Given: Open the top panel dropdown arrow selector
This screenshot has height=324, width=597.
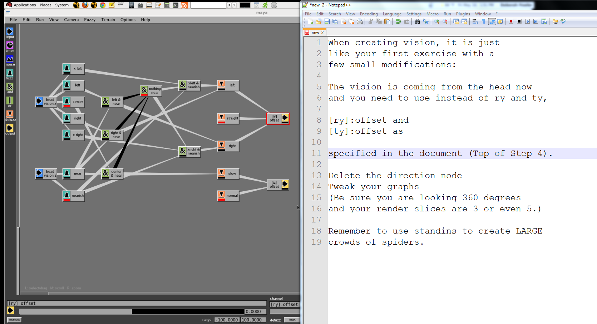Looking at the screenshot, I should coord(234,5).
